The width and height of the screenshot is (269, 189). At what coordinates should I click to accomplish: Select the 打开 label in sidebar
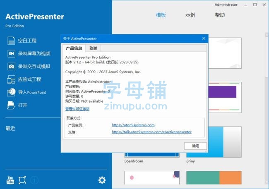(x=23, y=105)
